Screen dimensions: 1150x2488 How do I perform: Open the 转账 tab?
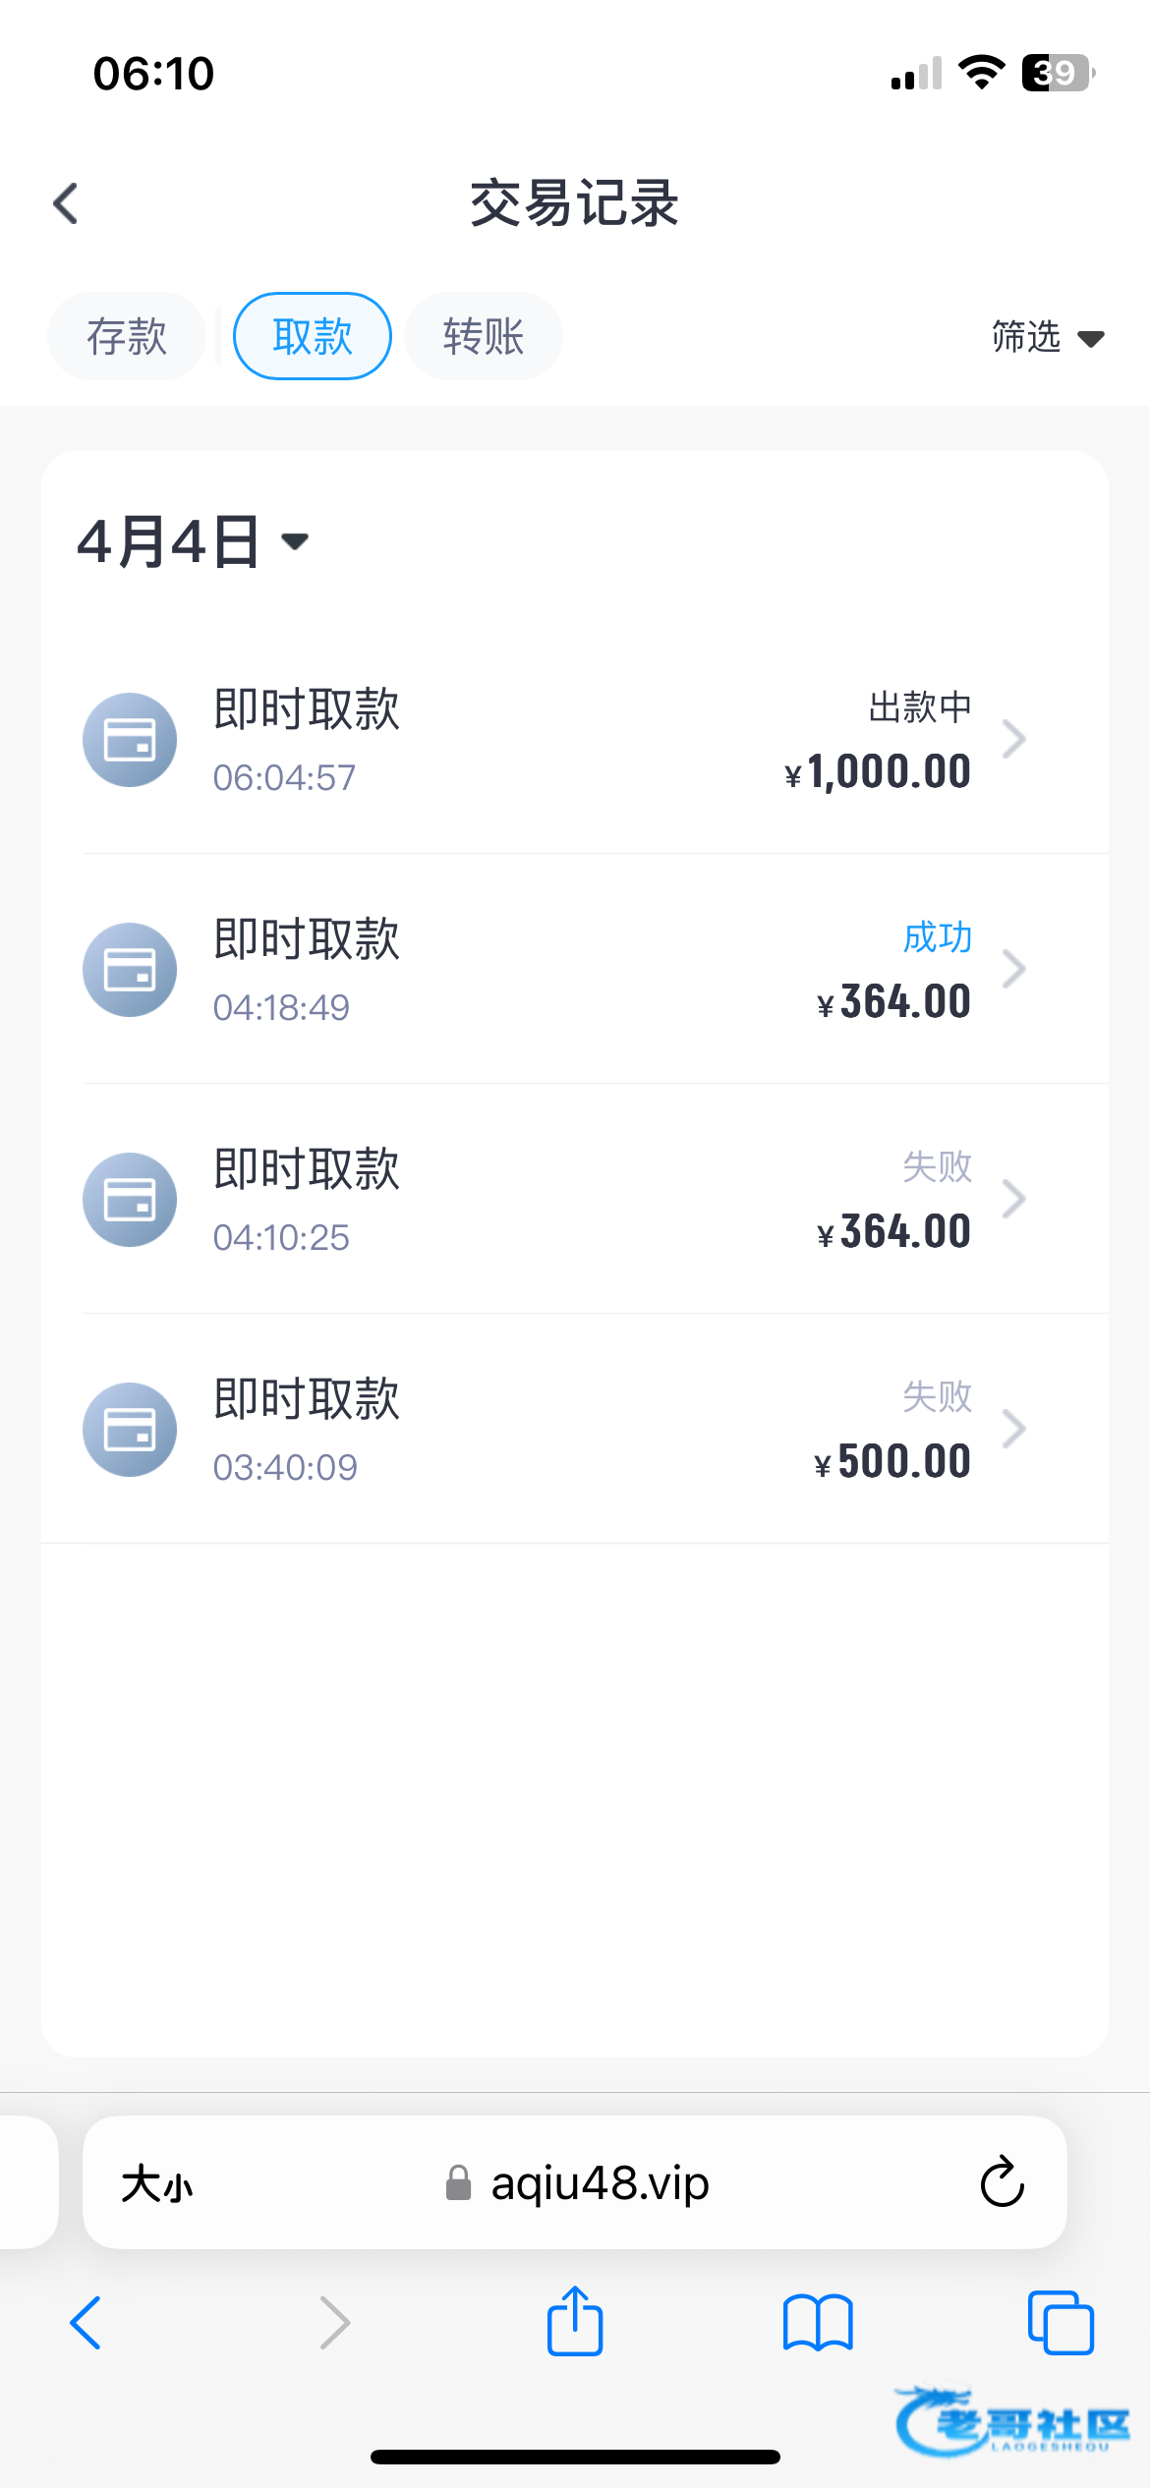coord(484,336)
